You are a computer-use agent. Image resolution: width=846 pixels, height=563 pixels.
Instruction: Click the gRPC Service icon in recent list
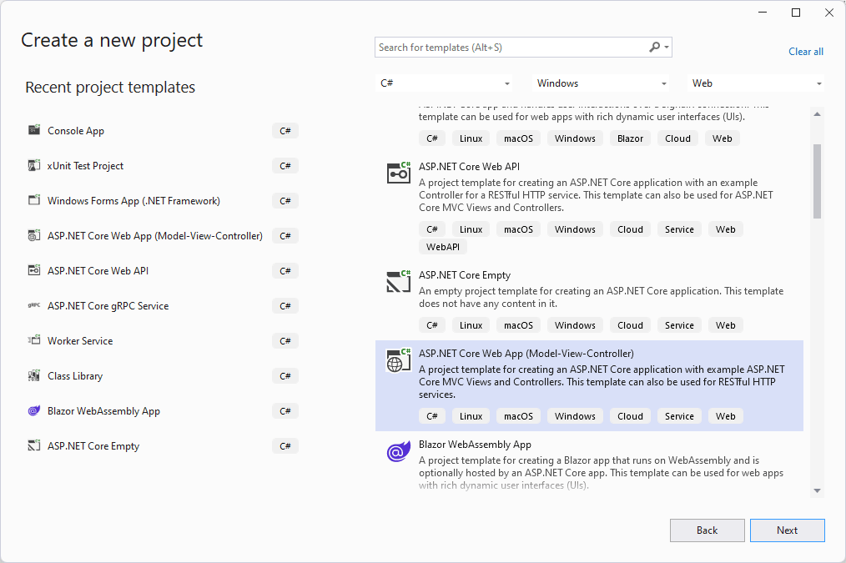click(x=34, y=305)
